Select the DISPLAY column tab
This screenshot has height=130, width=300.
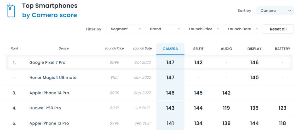coord(254,49)
